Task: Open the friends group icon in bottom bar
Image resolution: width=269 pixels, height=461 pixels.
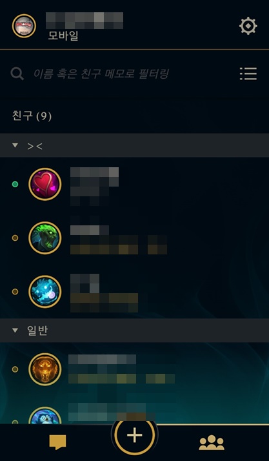Action: pos(212,442)
